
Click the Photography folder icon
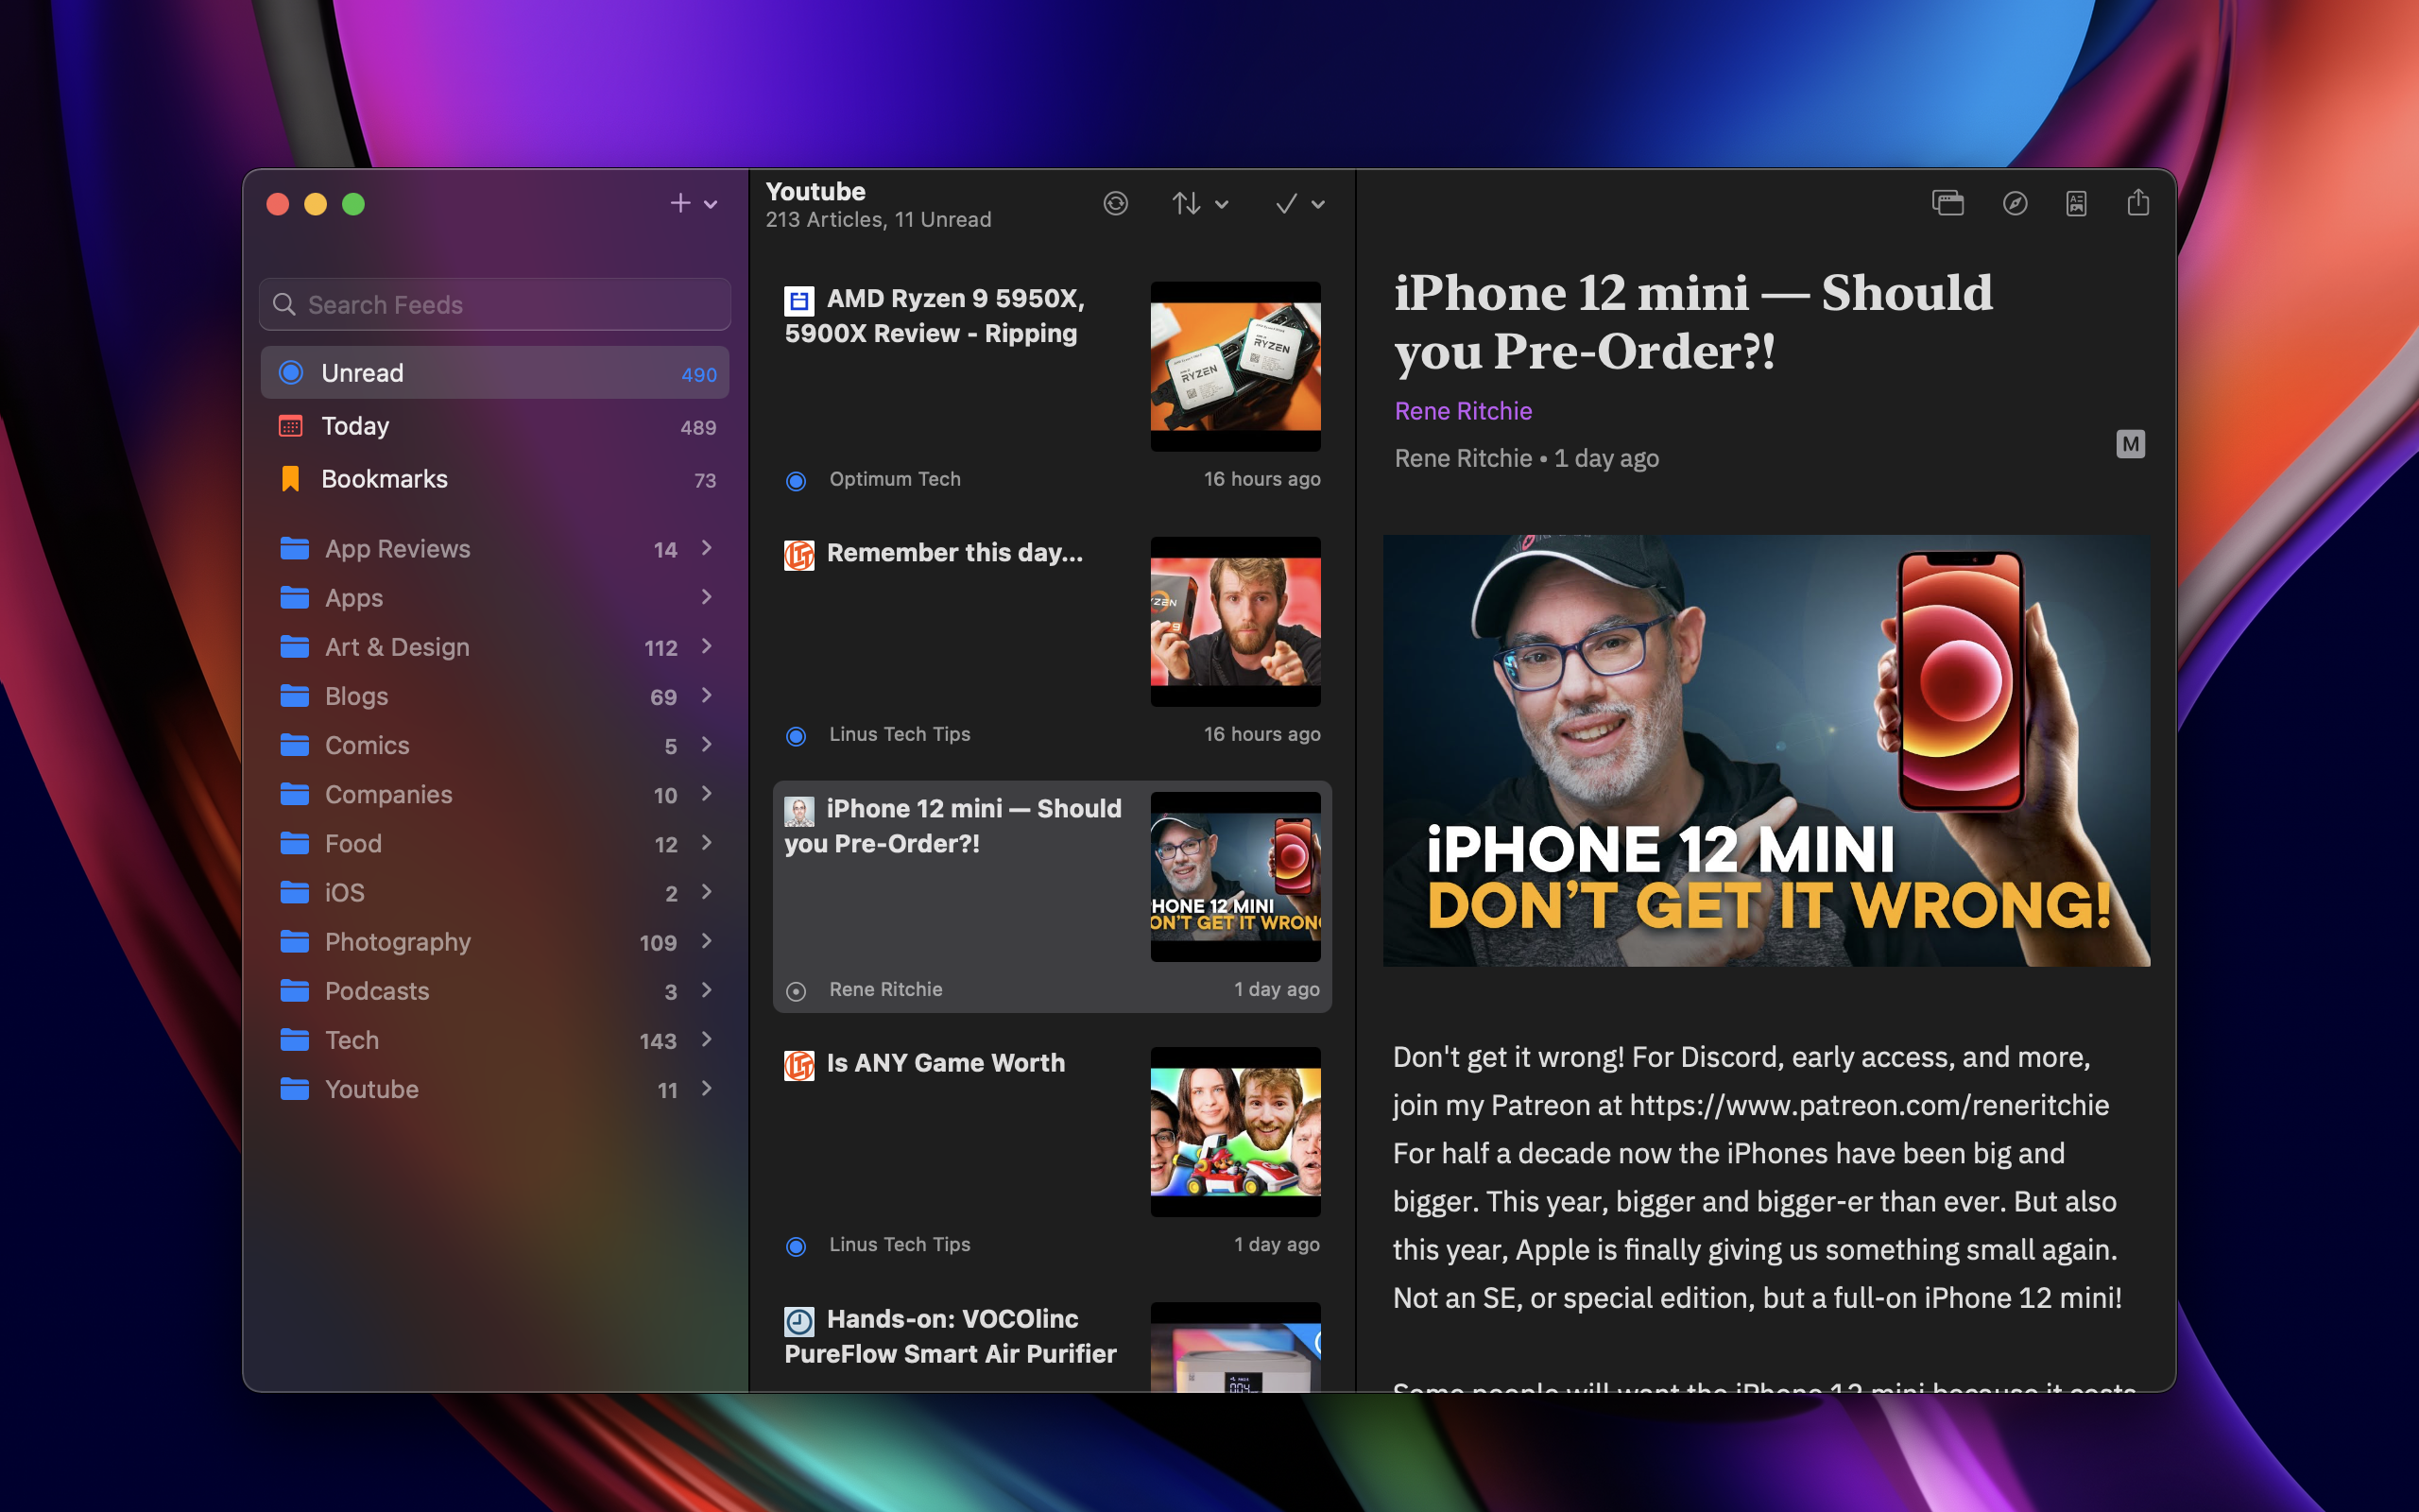[x=294, y=940]
